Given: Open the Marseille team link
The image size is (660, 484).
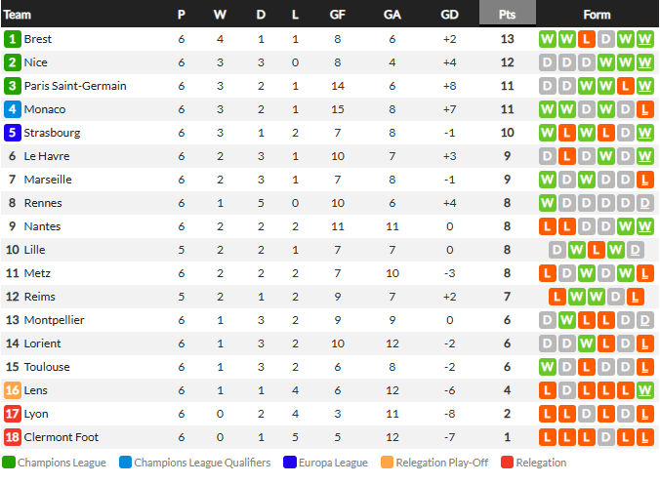Looking at the screenshot, I should (48, 180).
